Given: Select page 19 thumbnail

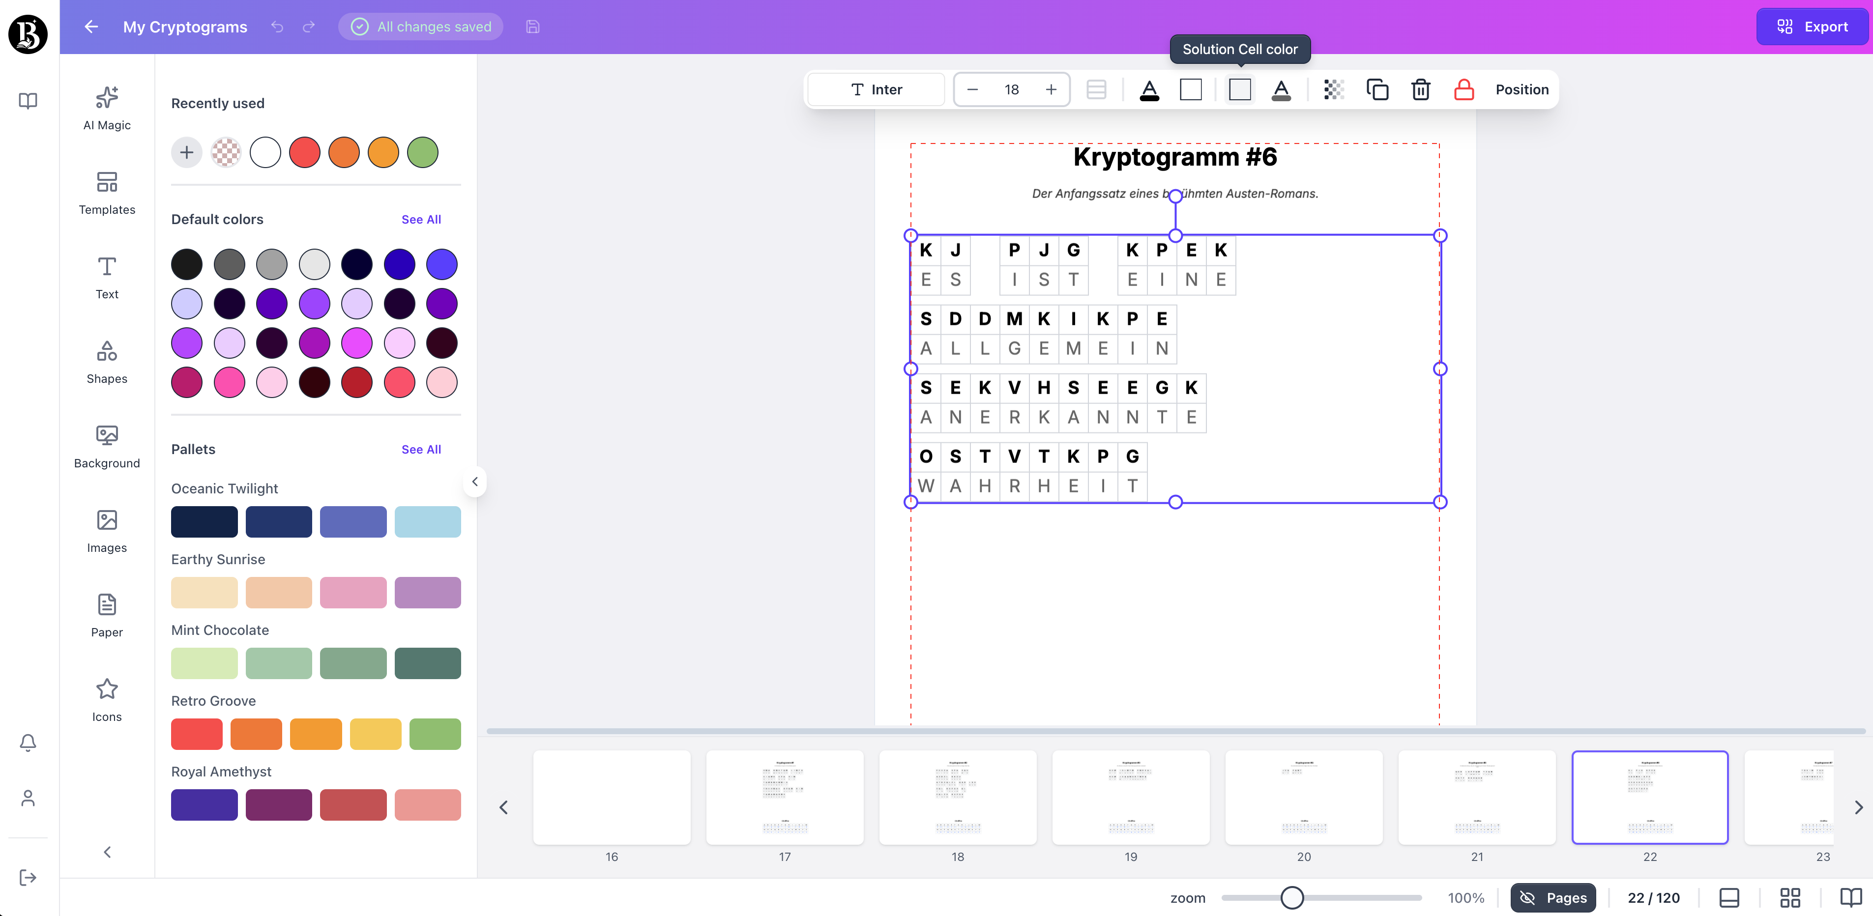Looking at the screenshot, I should click(x=1130, y=798).
